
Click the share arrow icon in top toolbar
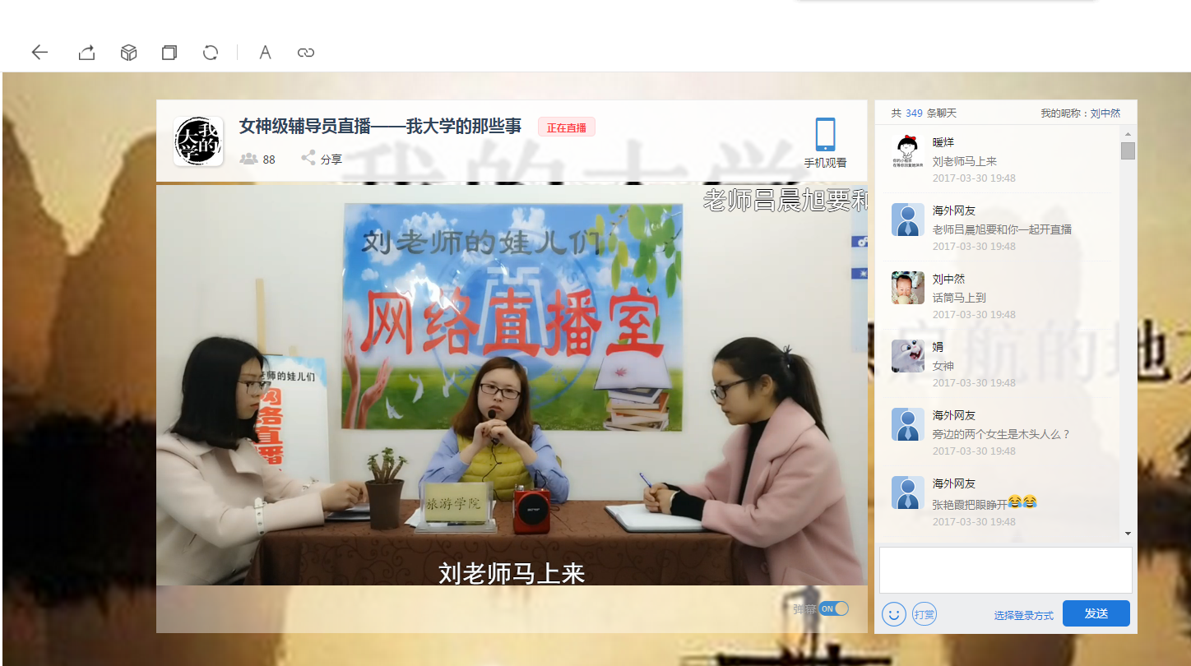86,53
